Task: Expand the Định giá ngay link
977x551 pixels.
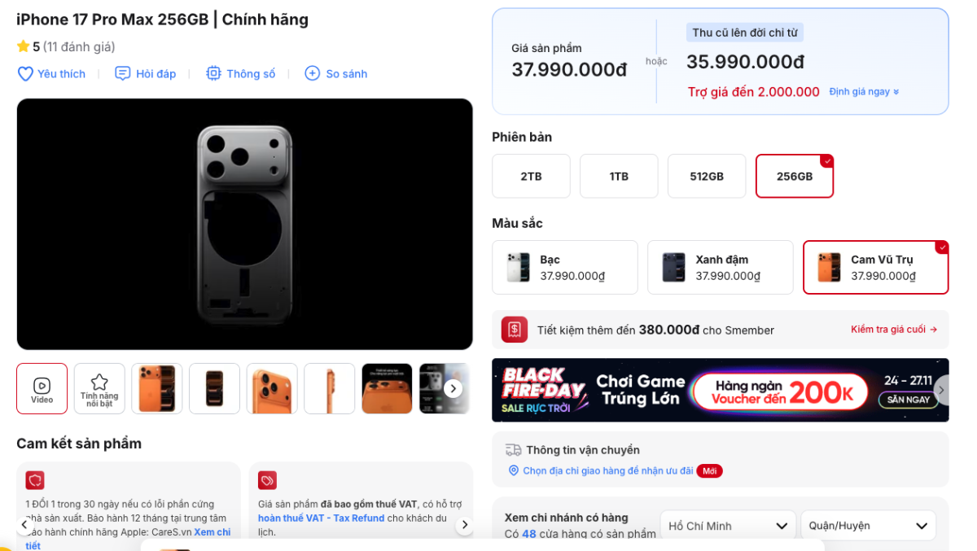Action: click(864, 92)
